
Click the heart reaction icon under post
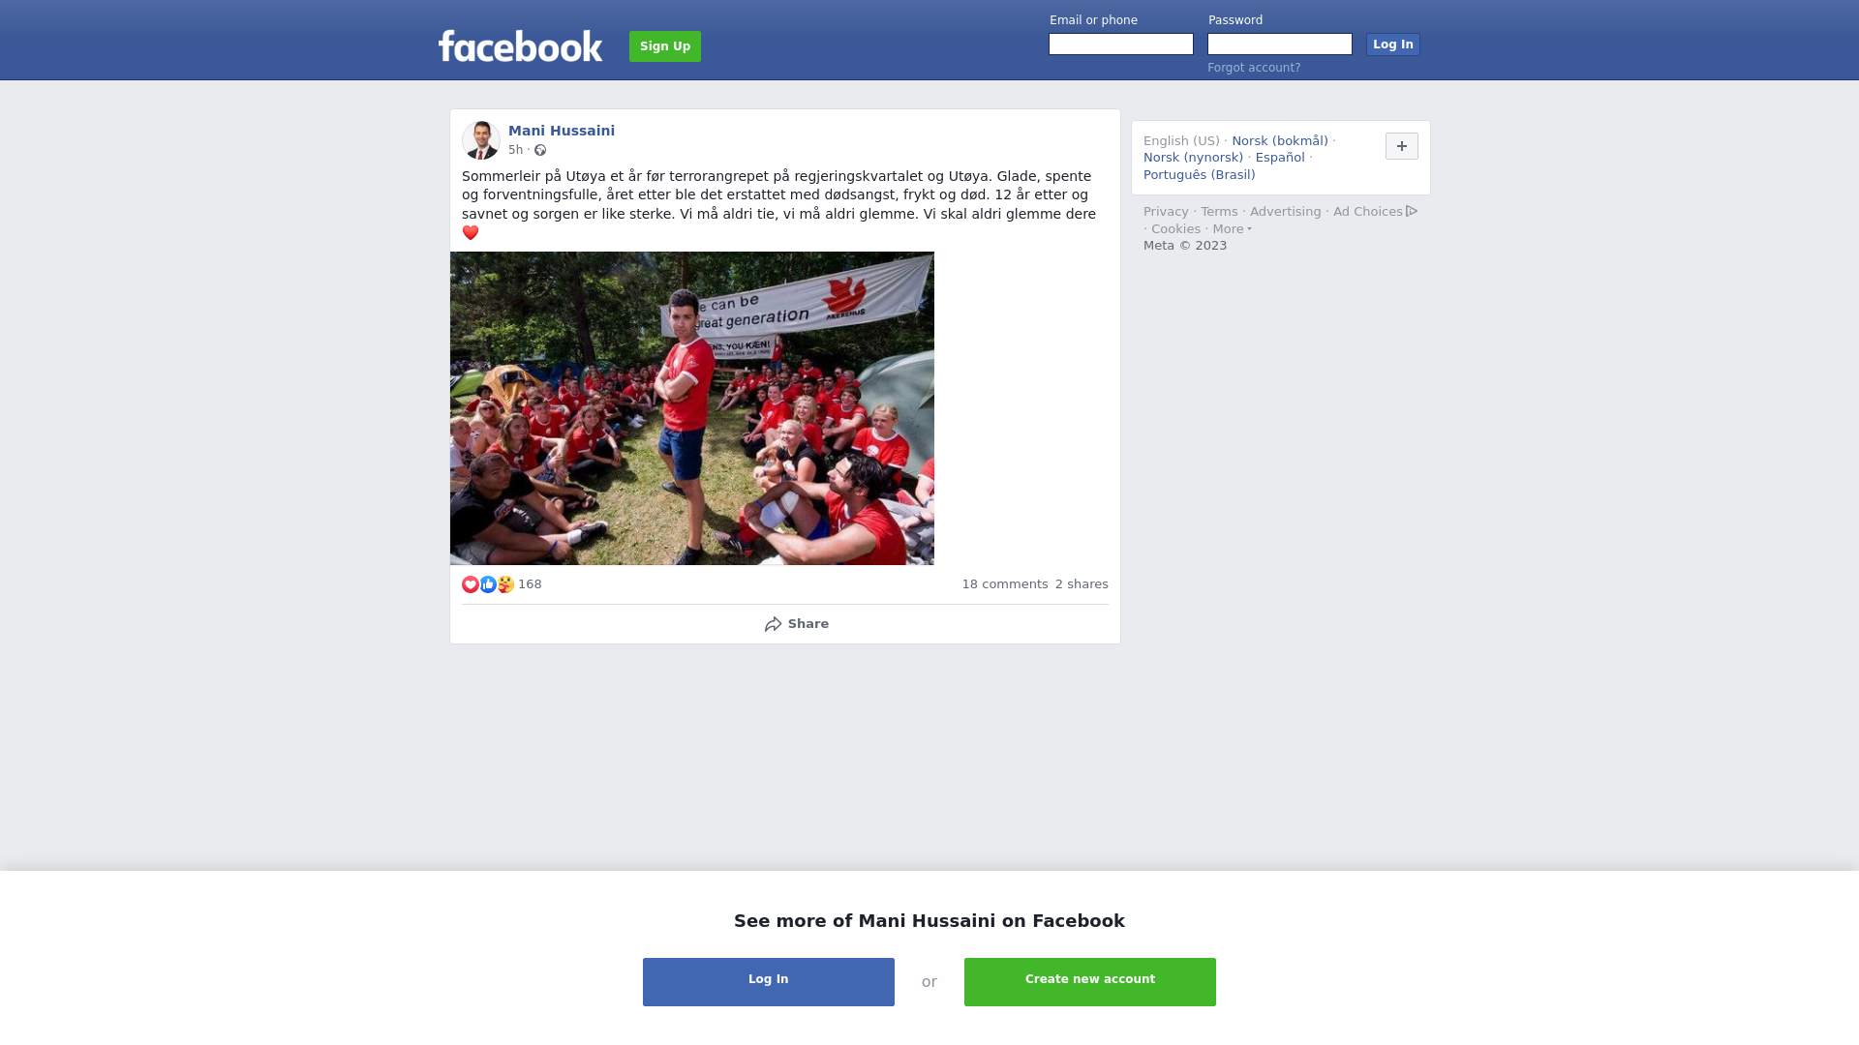471,584
